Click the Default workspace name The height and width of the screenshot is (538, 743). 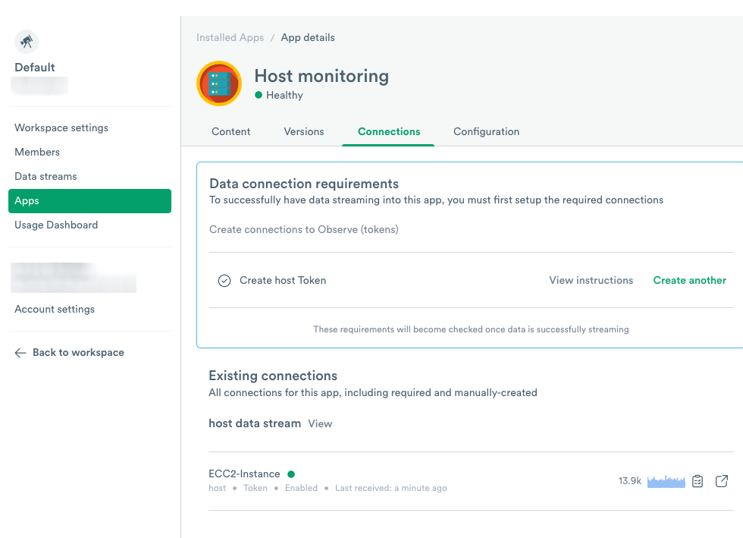[x=35, y=68]
